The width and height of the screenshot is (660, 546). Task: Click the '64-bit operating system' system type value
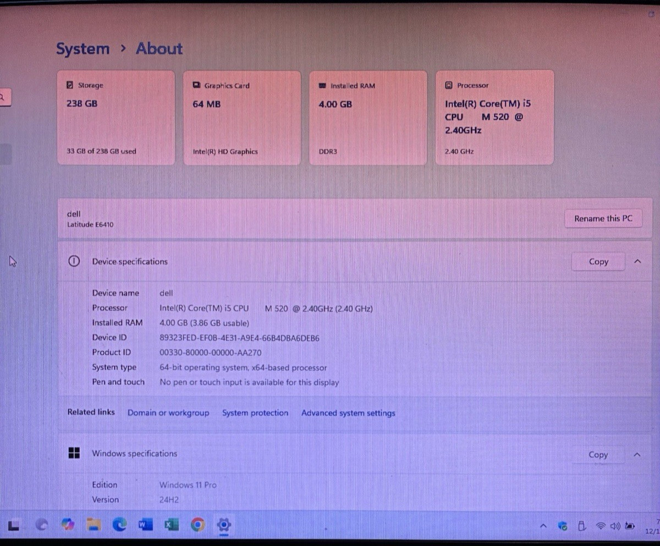243,367
